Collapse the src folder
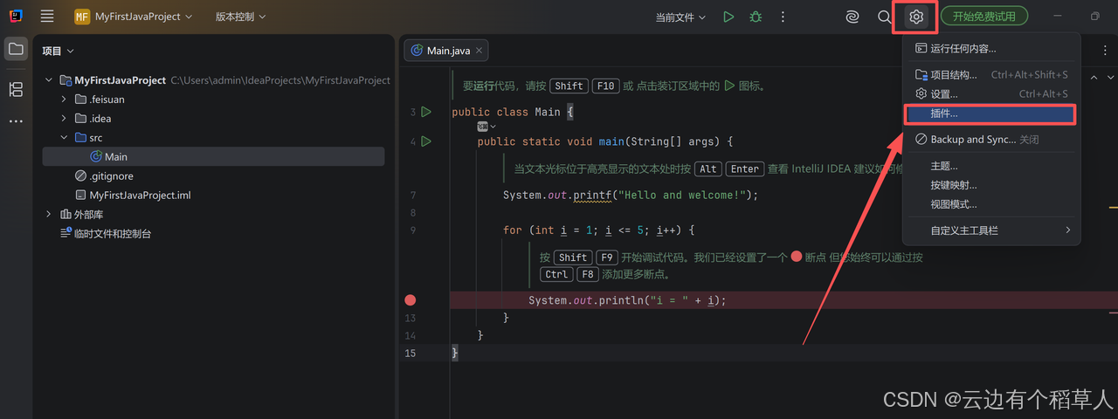This screenshot has width=1118, height=419. pos(64,137)
